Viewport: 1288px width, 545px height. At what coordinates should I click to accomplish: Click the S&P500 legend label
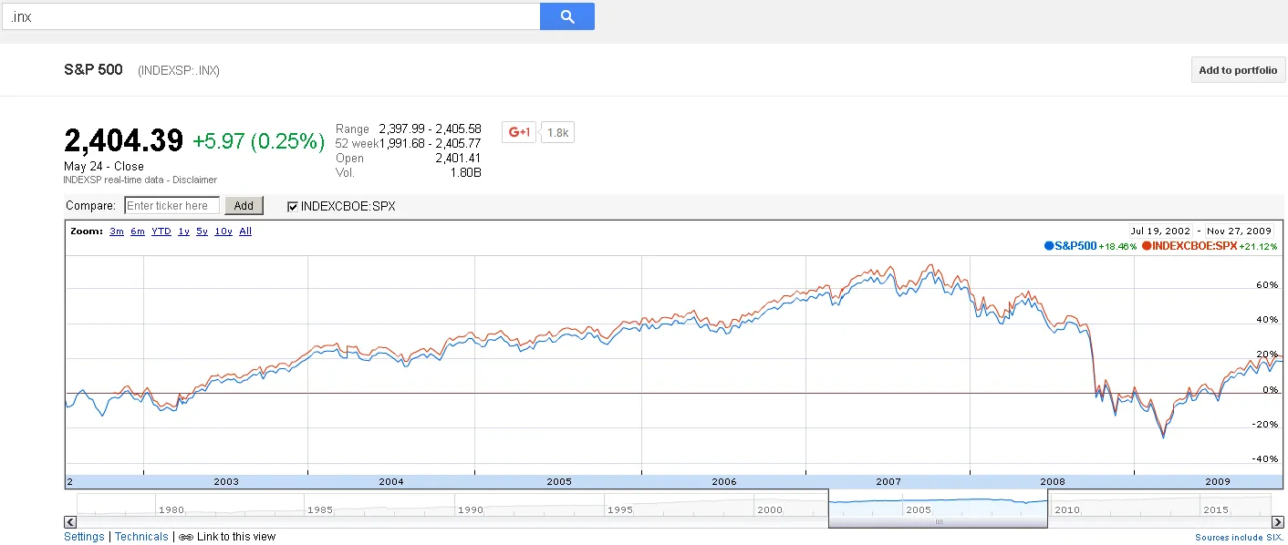(x=1075, y=246)
